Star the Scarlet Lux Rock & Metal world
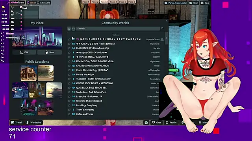The image size is (252, 141). tap(69, 92)
